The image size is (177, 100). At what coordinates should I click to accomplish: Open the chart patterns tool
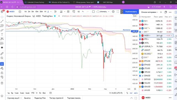[2, 39]
